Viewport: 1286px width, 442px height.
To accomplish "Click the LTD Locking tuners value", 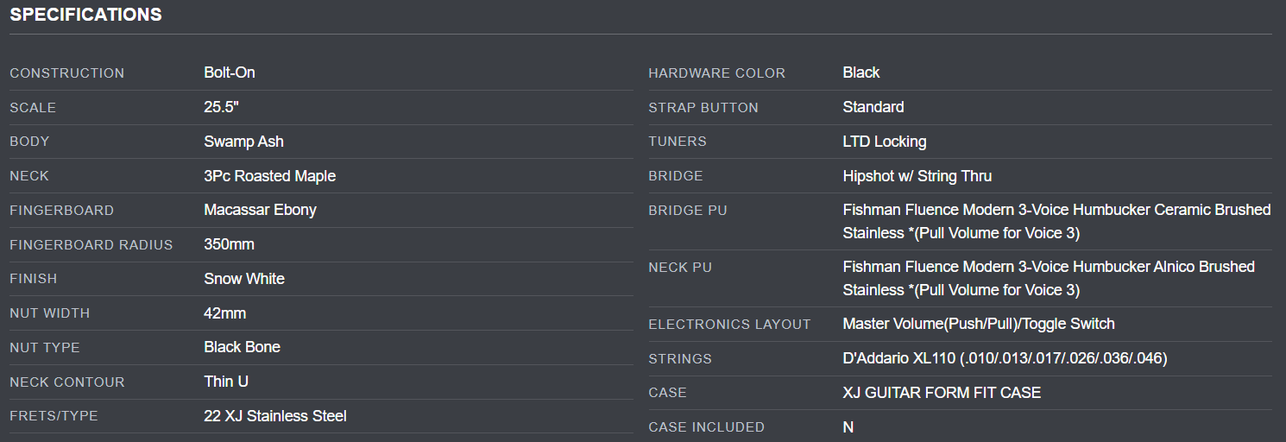I will [884, 142].
